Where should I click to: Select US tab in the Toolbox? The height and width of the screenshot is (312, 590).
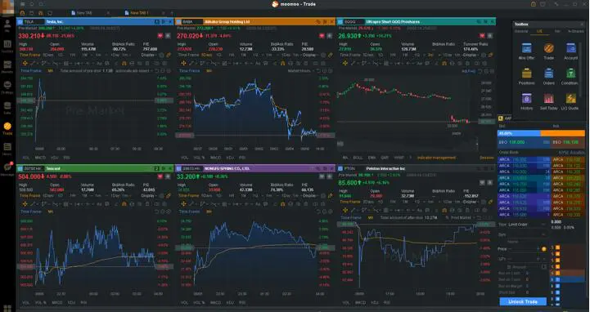pyautogui.click(x=539, y=32)
